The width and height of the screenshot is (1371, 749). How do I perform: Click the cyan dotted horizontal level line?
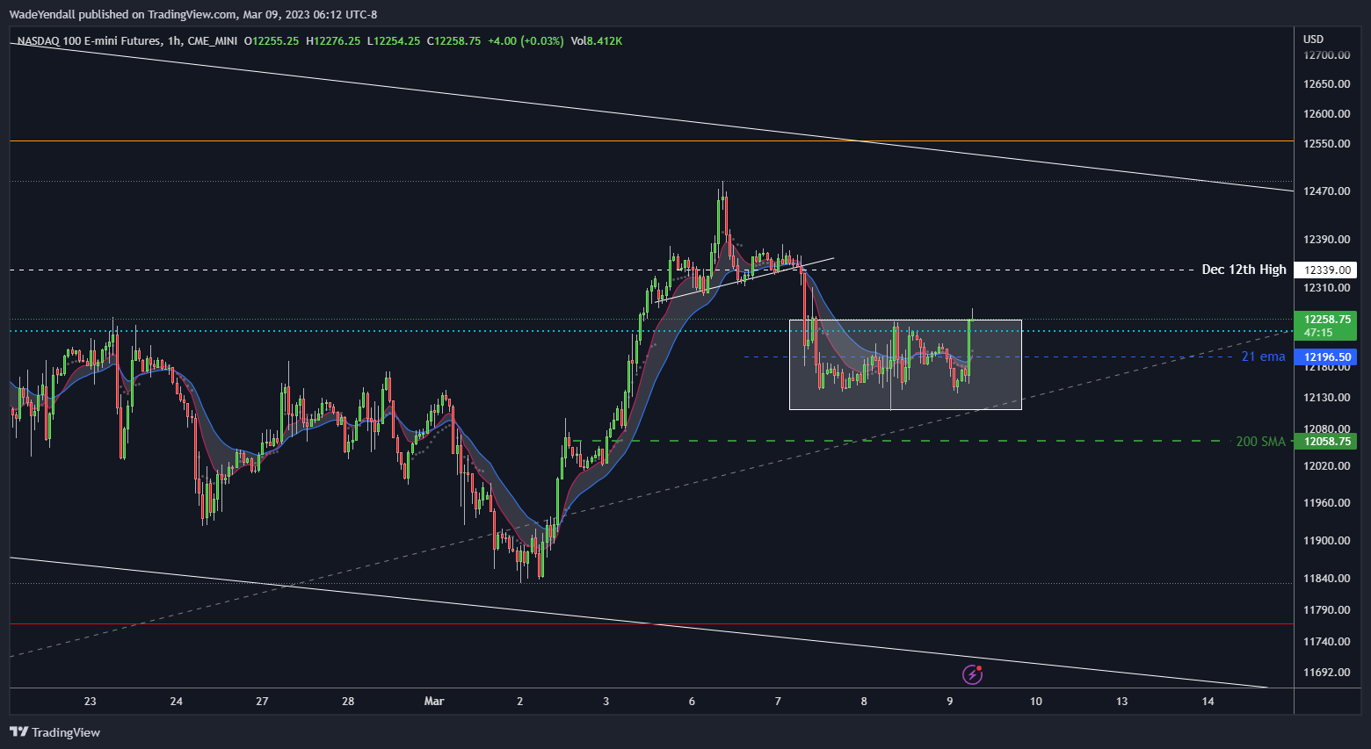(x=651, y=331)
